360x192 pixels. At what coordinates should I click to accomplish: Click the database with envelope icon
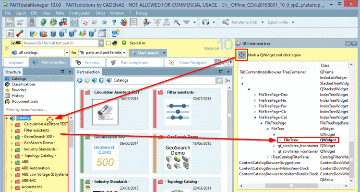click(63, 33)
